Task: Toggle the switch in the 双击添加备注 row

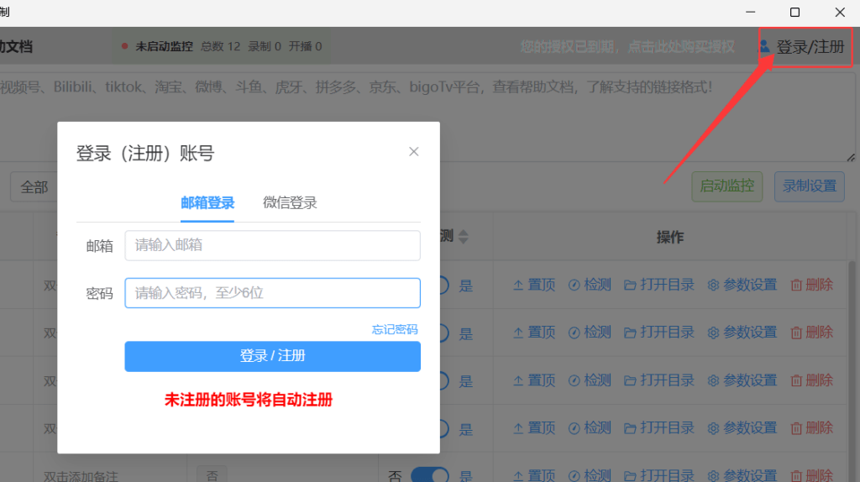Action: pos(430,475)
